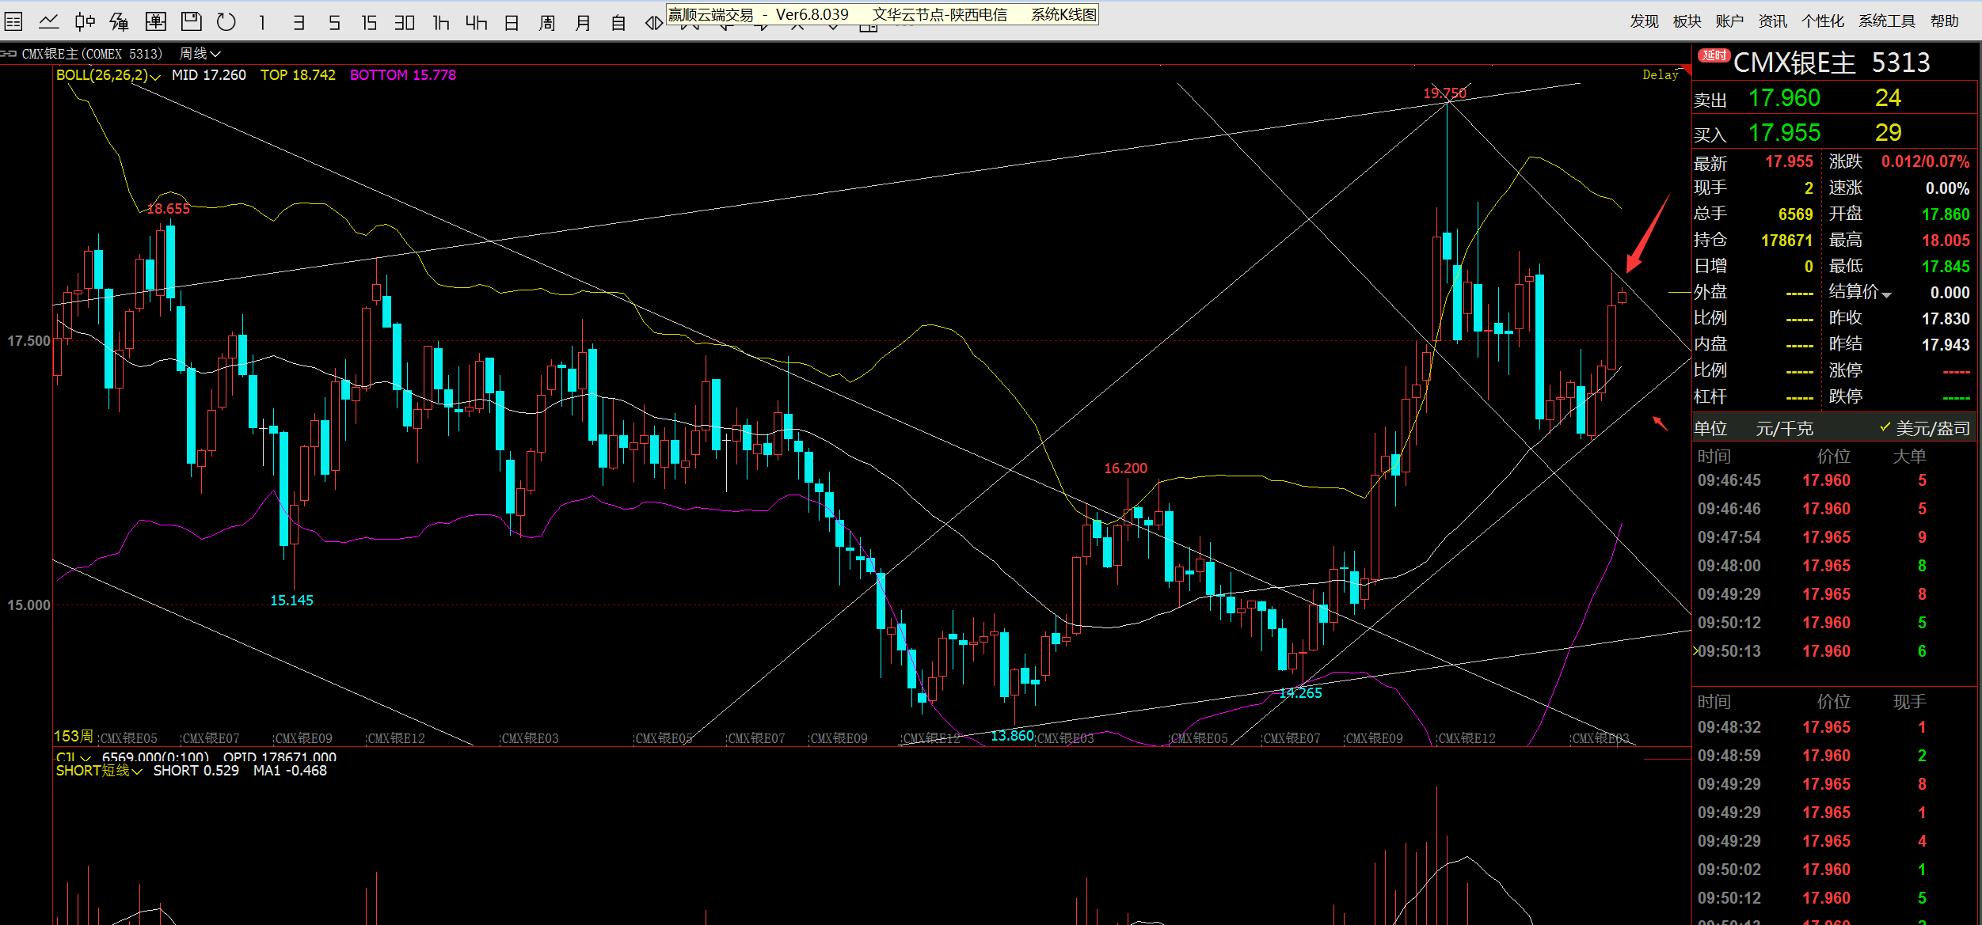Screen dimensions: 1982x925
Task: Click the save layout floppy icon
Action: tap(191, 21)
